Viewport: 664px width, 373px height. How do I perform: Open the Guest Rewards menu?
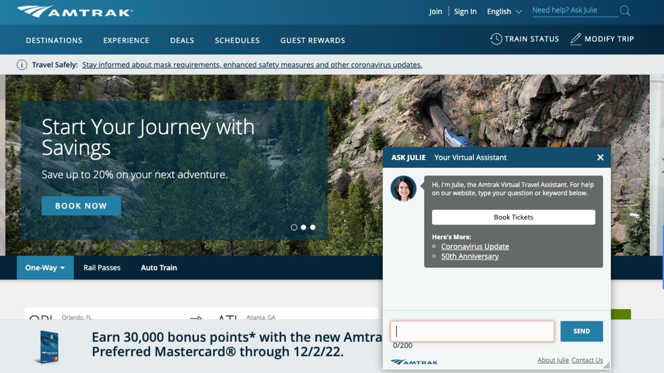[313, 40]
